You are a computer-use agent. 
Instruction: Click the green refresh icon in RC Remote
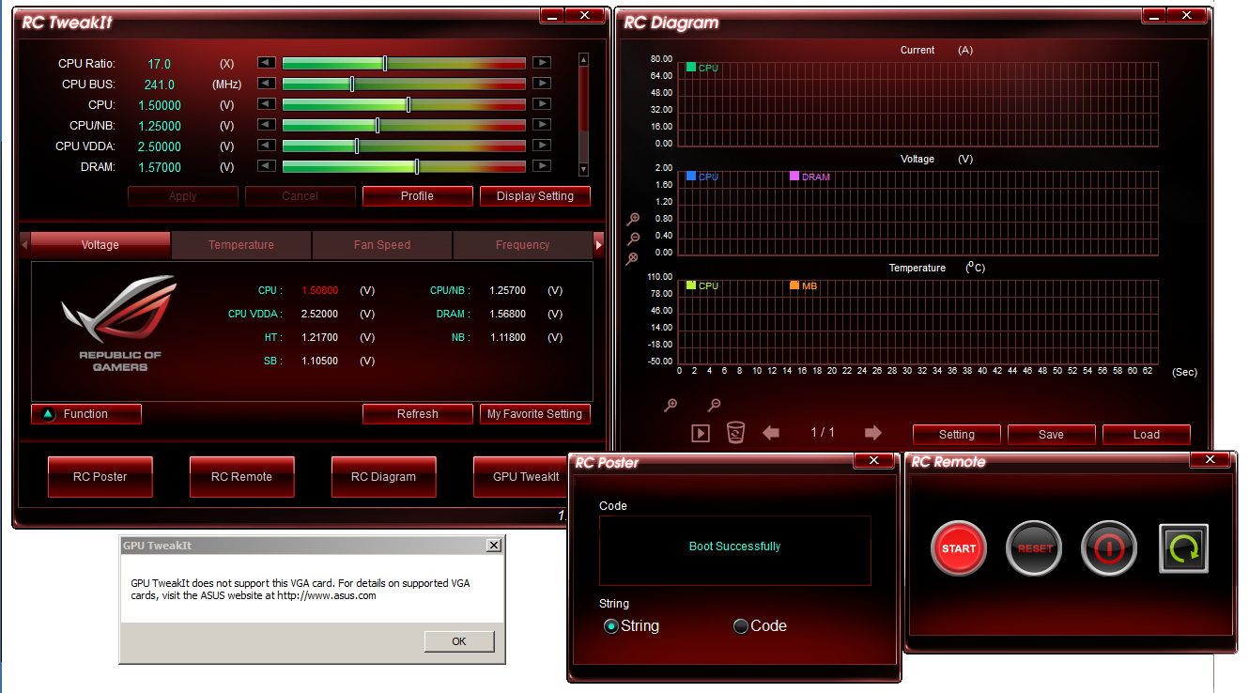pos(1184,548)
